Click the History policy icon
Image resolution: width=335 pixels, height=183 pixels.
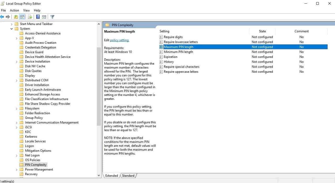[x=161, y=62]
